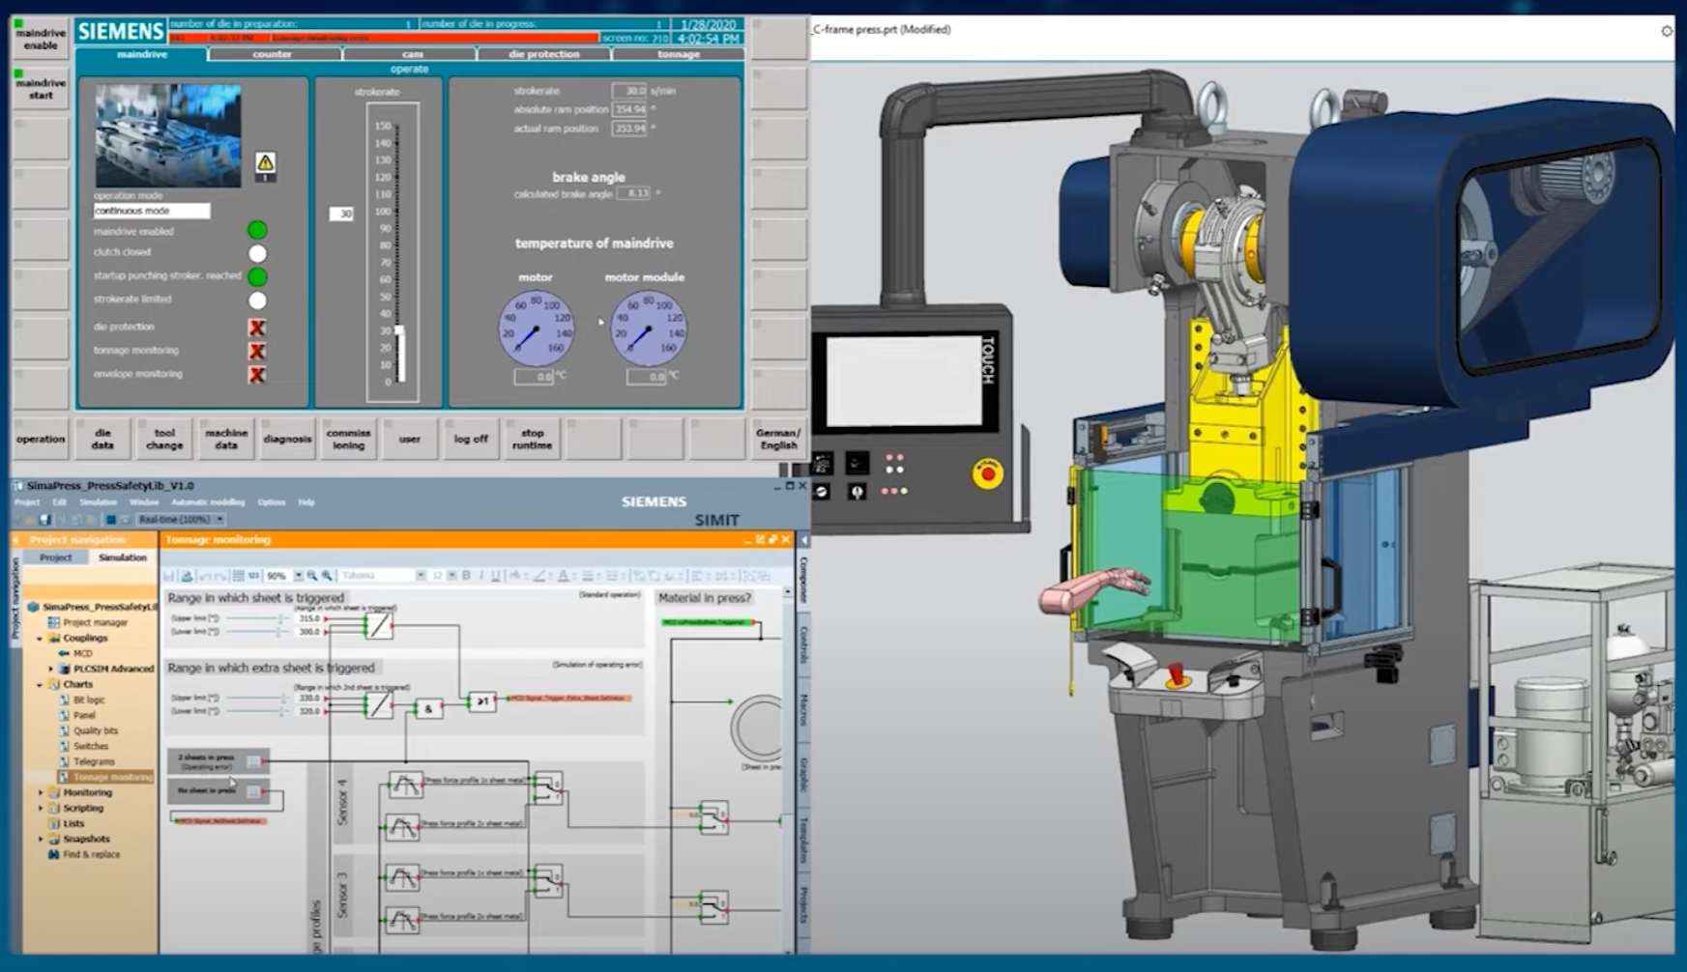Image resolution: width=1687 pixels, height=972 pixels.
Task: Click the 'stop runtime' button
Action: tap(532, 439)
